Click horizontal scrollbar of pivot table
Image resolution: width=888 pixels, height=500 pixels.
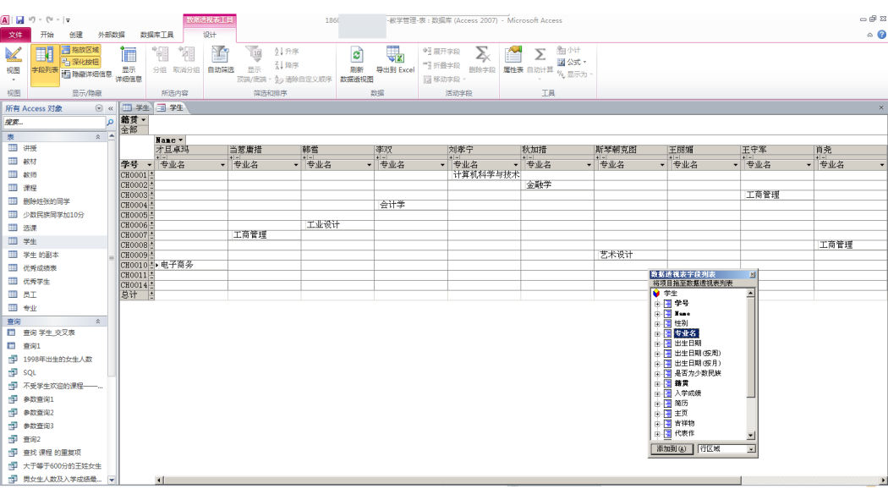coord(452,481)
